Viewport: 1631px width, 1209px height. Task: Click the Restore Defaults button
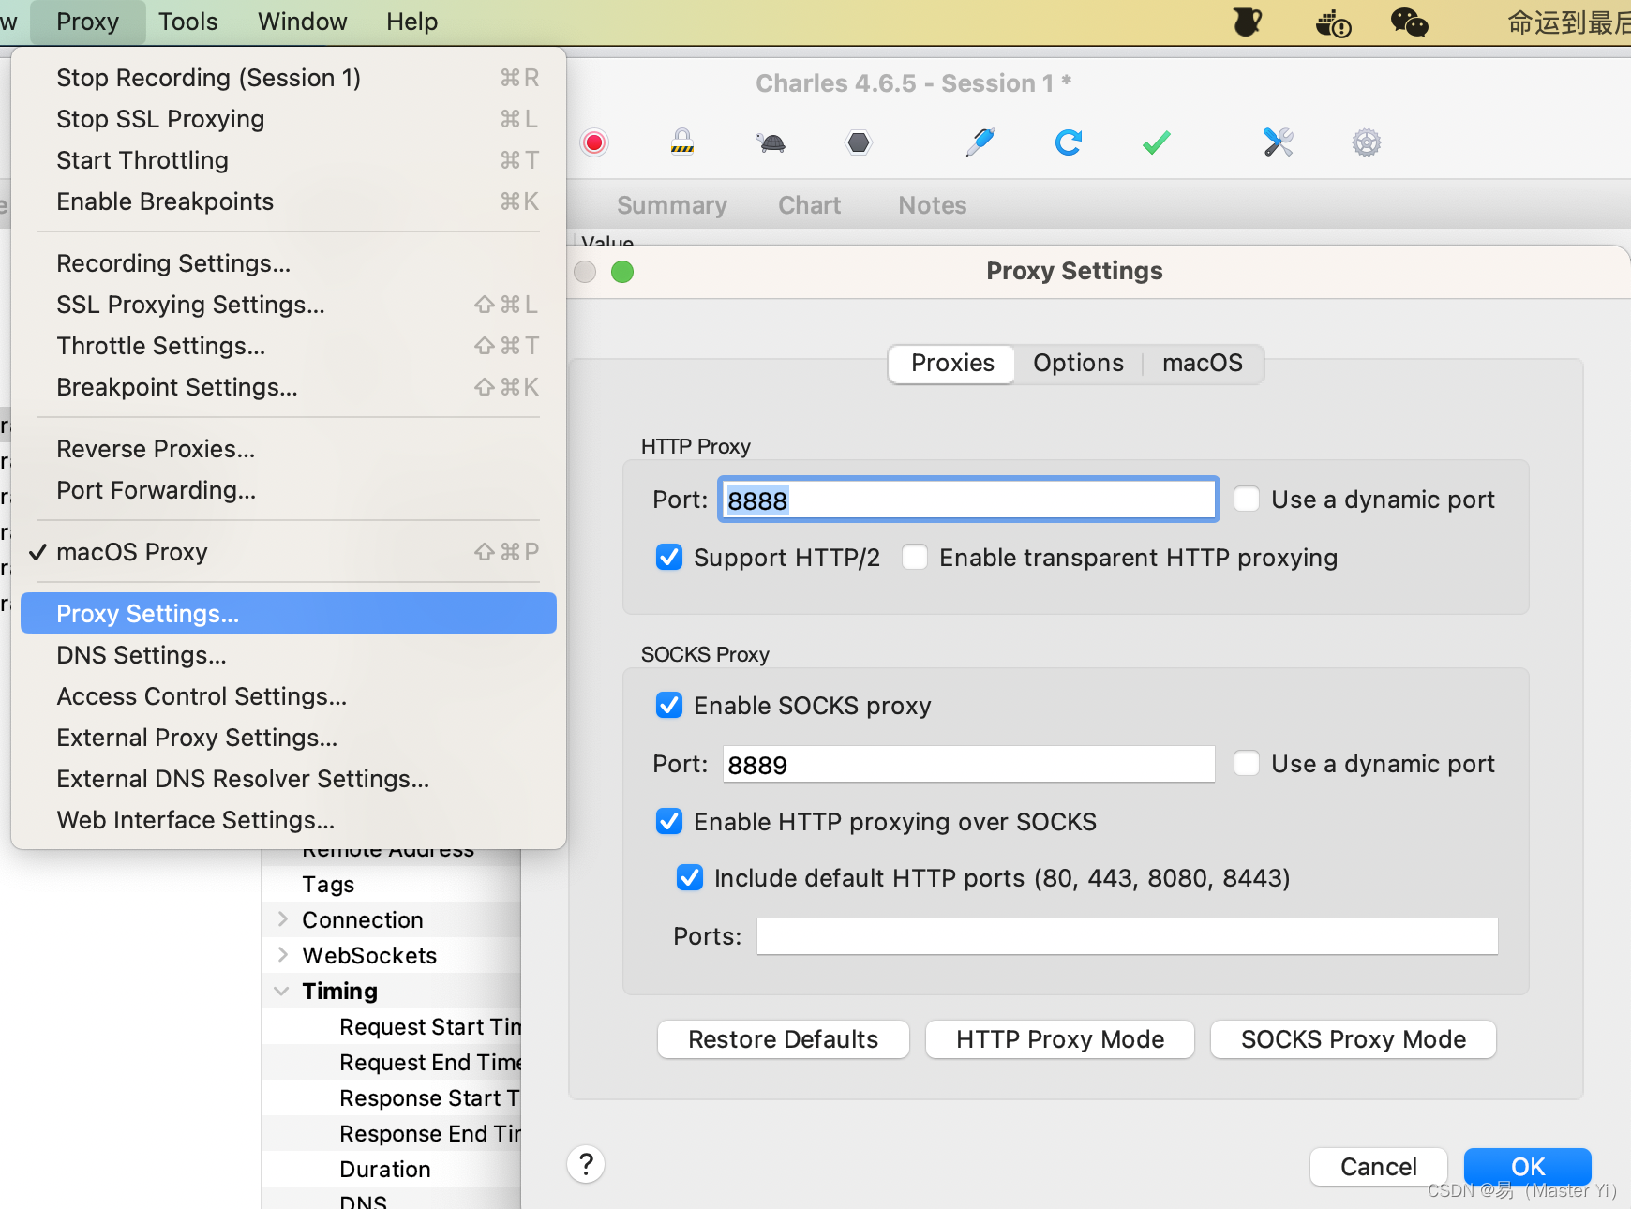(x=784, y=1039)
